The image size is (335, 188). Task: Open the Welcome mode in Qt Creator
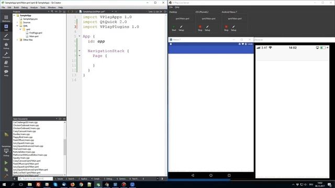[x=6, y=18]
